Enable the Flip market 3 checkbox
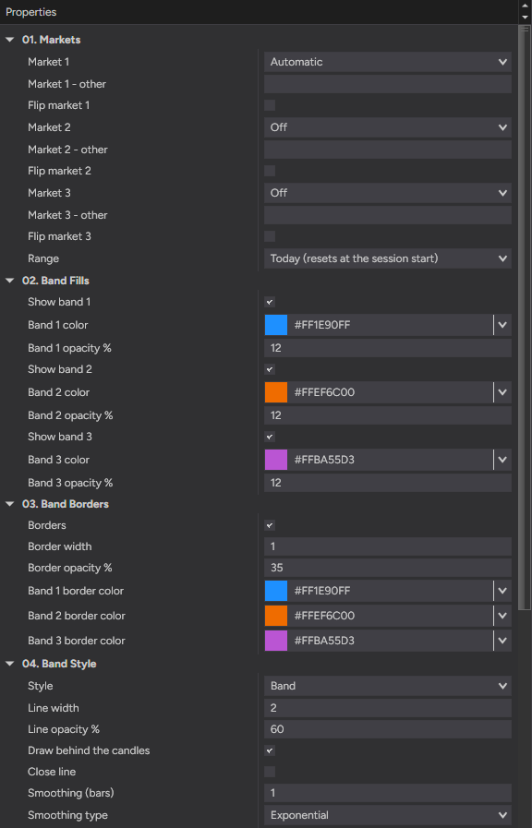The width and height of the screenshot is (532, 828). (x=270, y=236)
